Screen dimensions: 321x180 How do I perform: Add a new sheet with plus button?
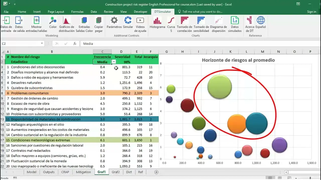point(156,172)
